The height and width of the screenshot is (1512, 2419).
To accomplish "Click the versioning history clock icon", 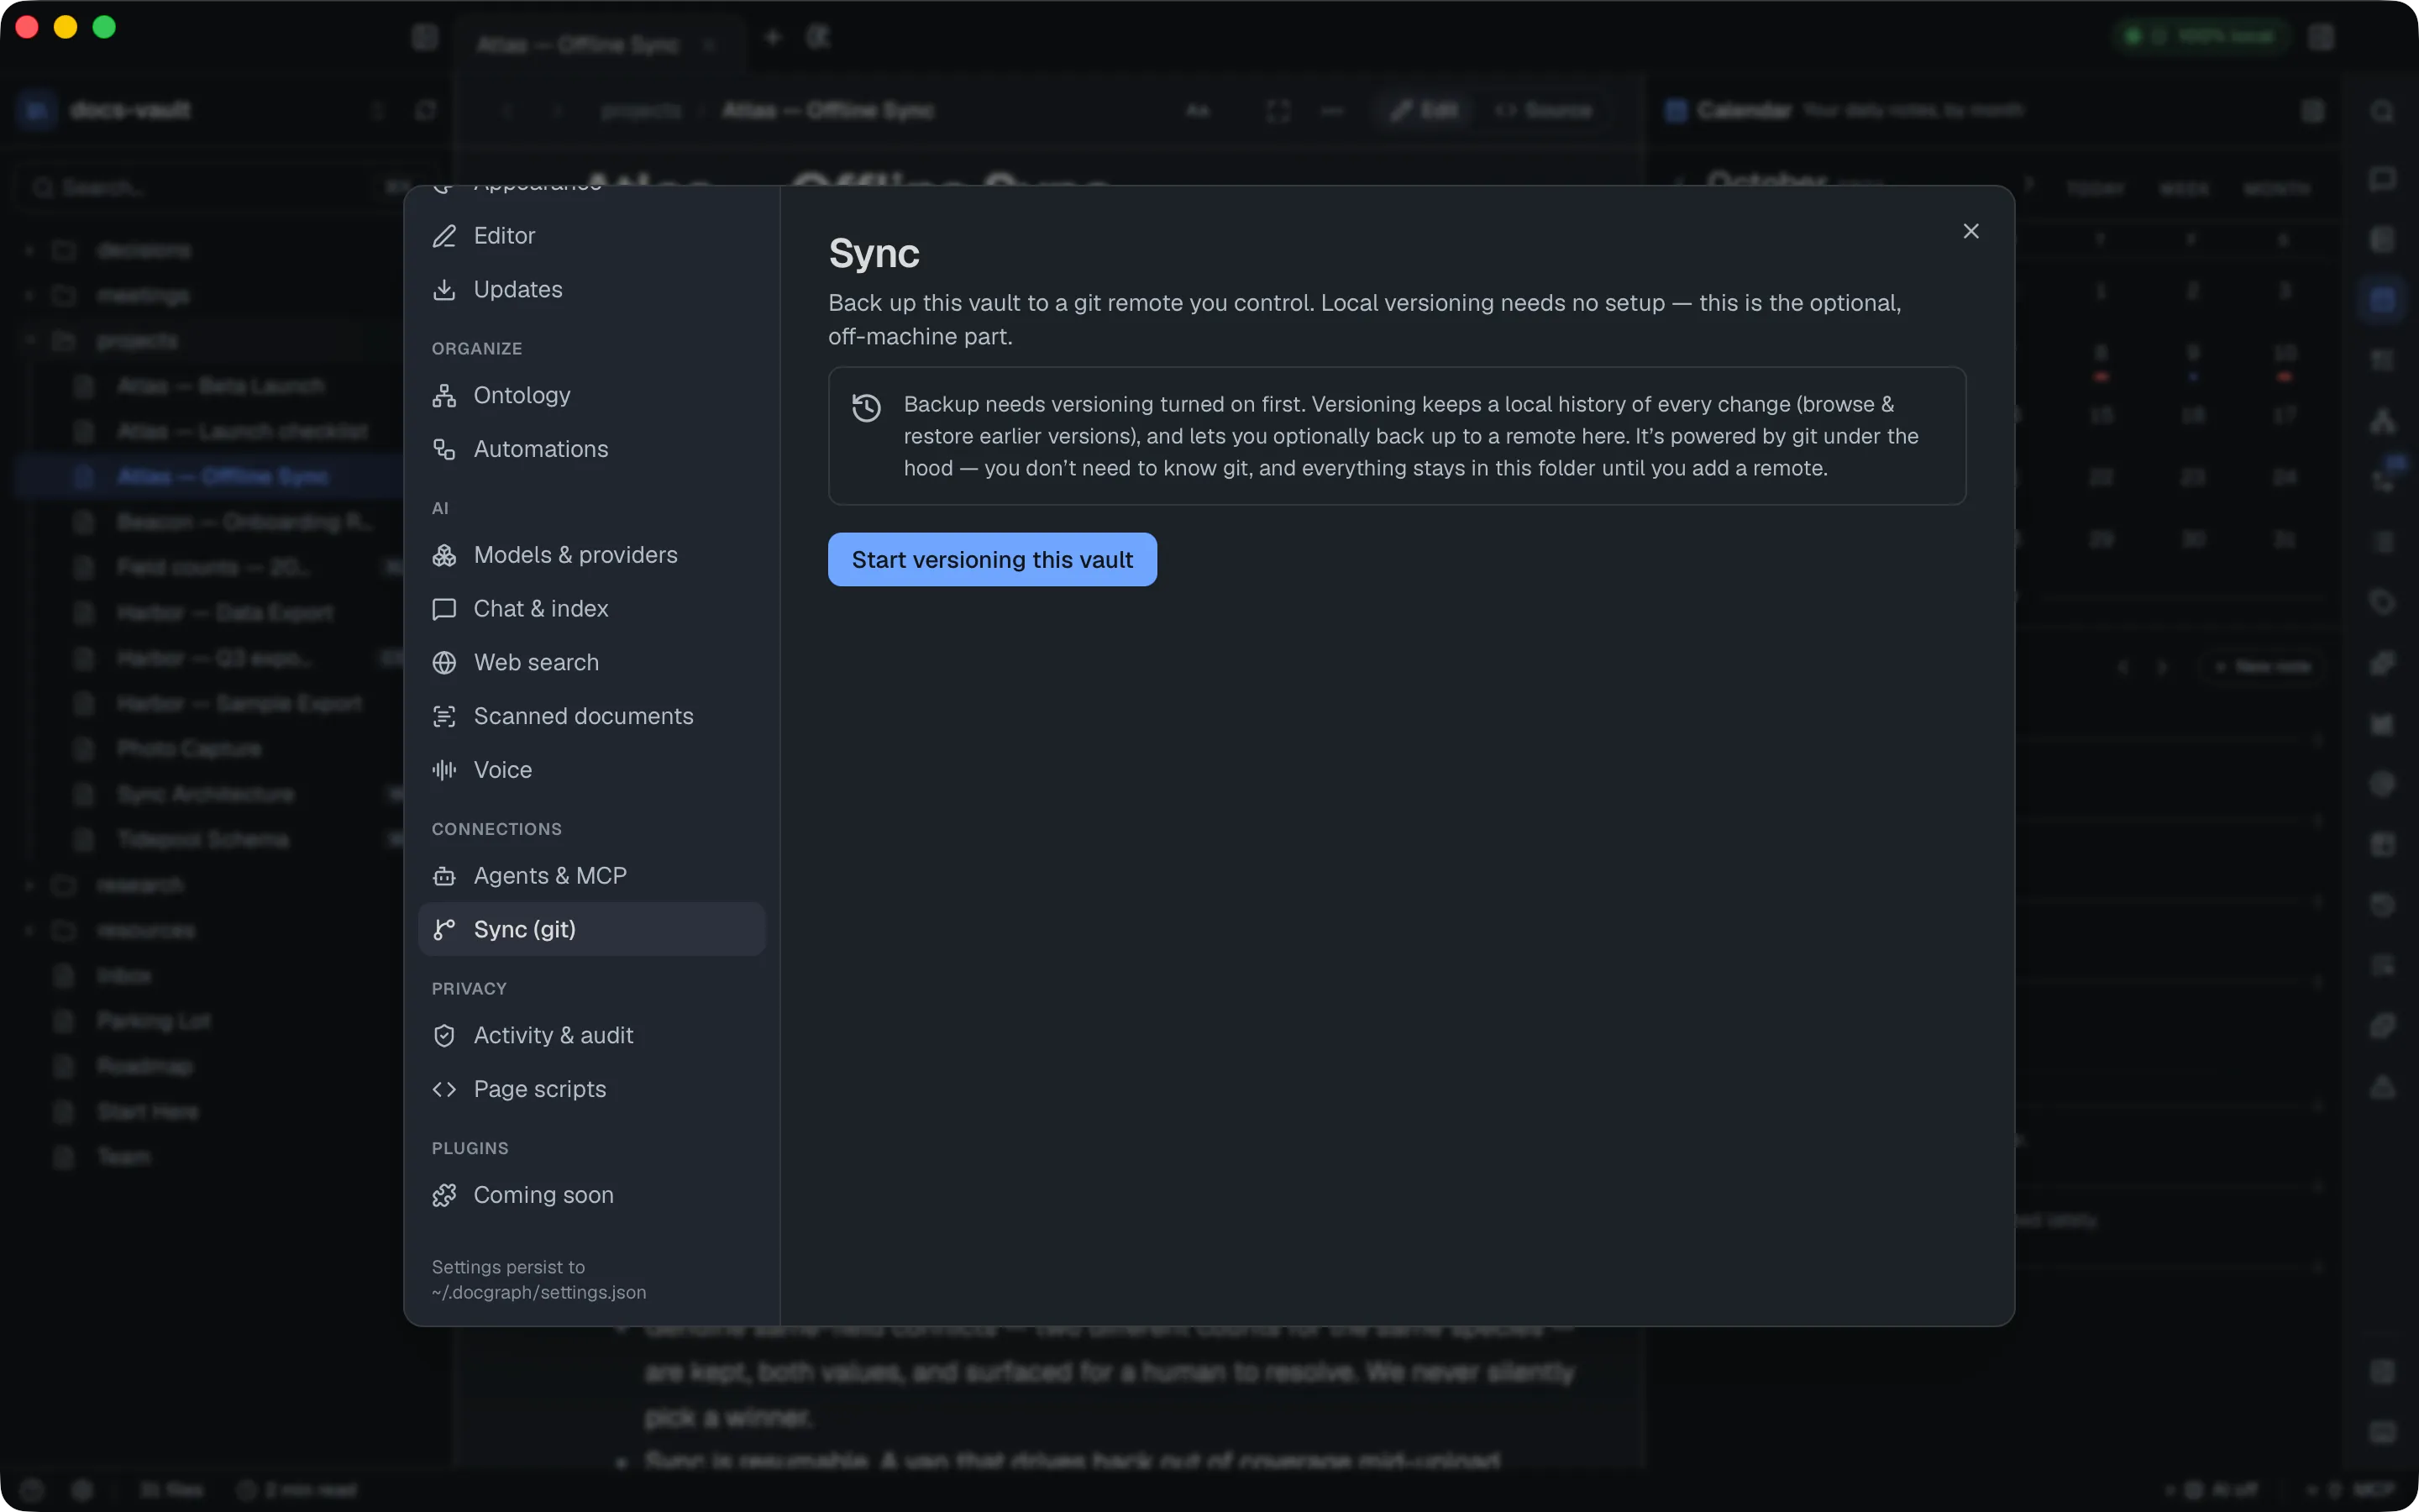I will 866,407.
